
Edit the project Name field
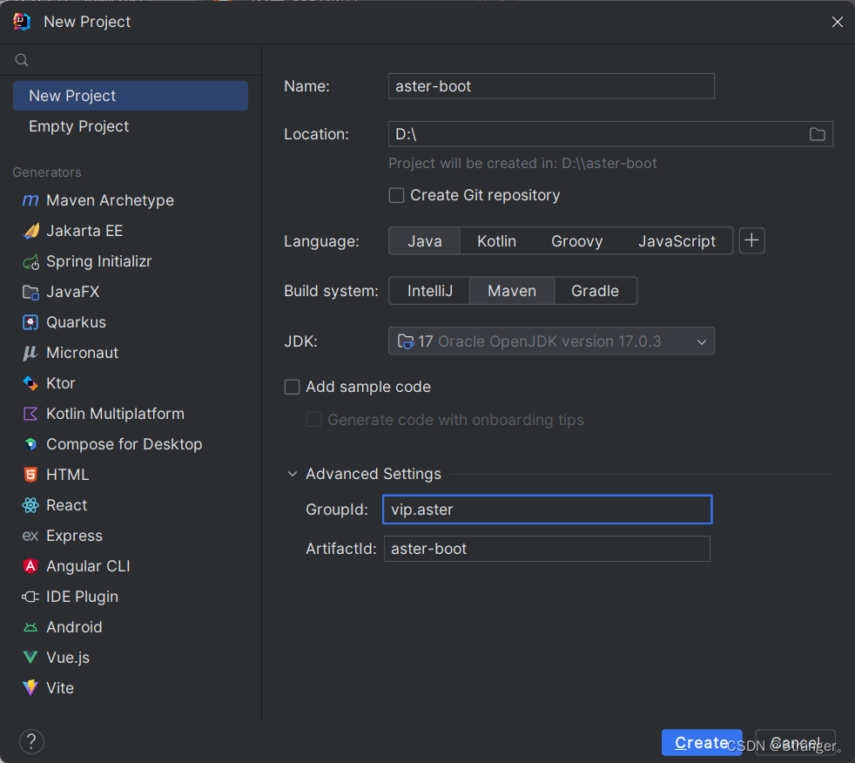coord(551,86)
